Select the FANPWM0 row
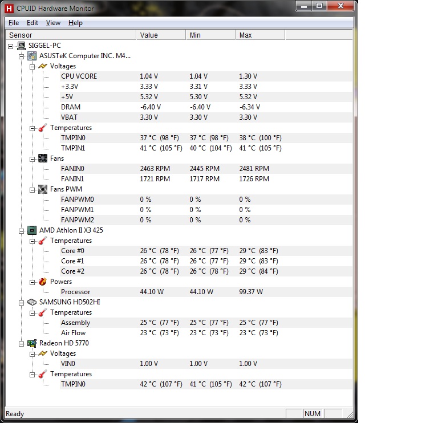This screenshot has width=438, height=423. click(206, 200)
